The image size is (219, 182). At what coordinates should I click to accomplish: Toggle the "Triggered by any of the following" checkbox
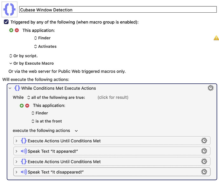tap(6, 22)
